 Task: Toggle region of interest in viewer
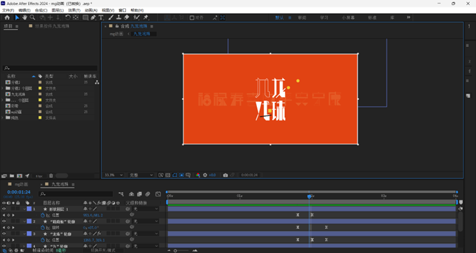click(182, 175)
